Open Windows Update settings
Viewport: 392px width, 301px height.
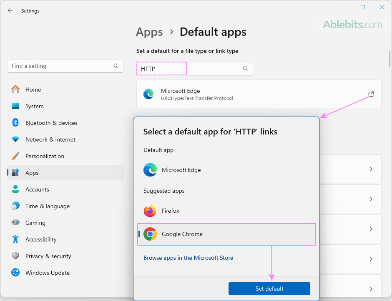coord(65,273)
